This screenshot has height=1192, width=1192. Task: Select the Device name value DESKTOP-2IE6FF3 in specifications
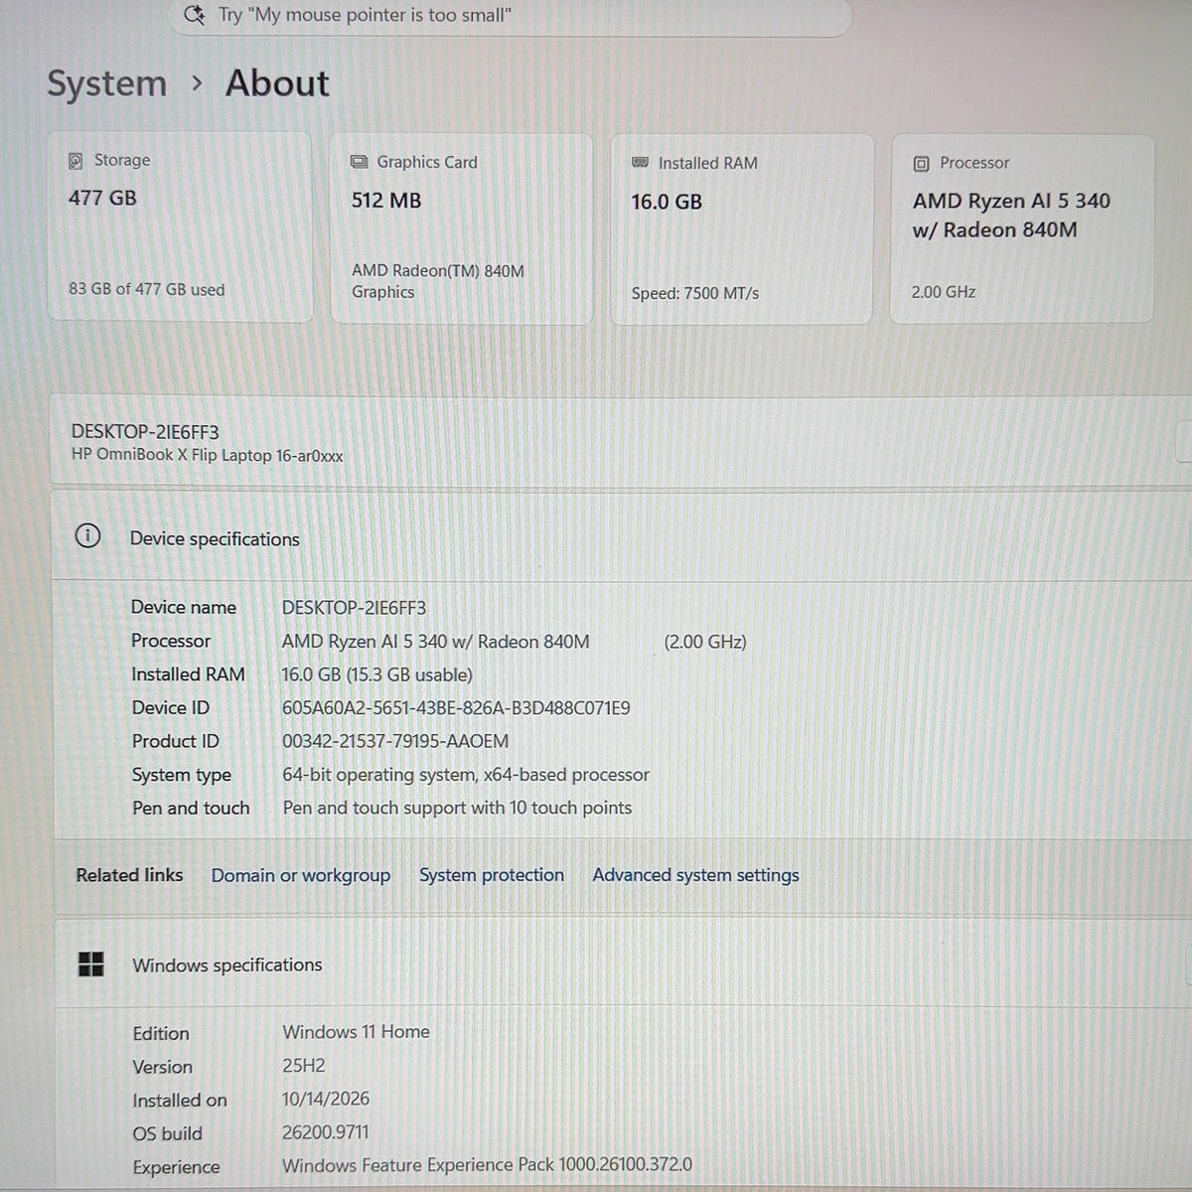pyautogui.click(x=354, y=607)
